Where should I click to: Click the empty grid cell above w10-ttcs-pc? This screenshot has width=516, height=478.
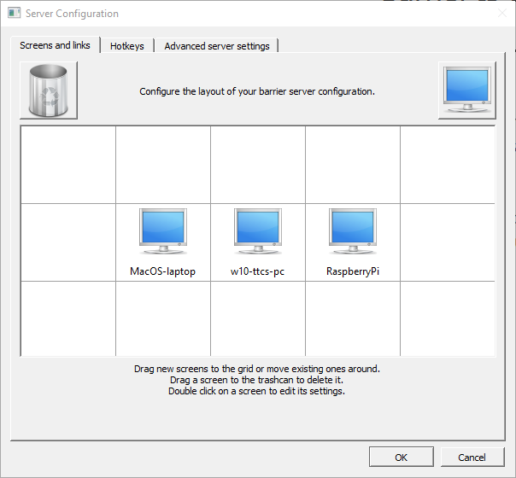[257, 165]
